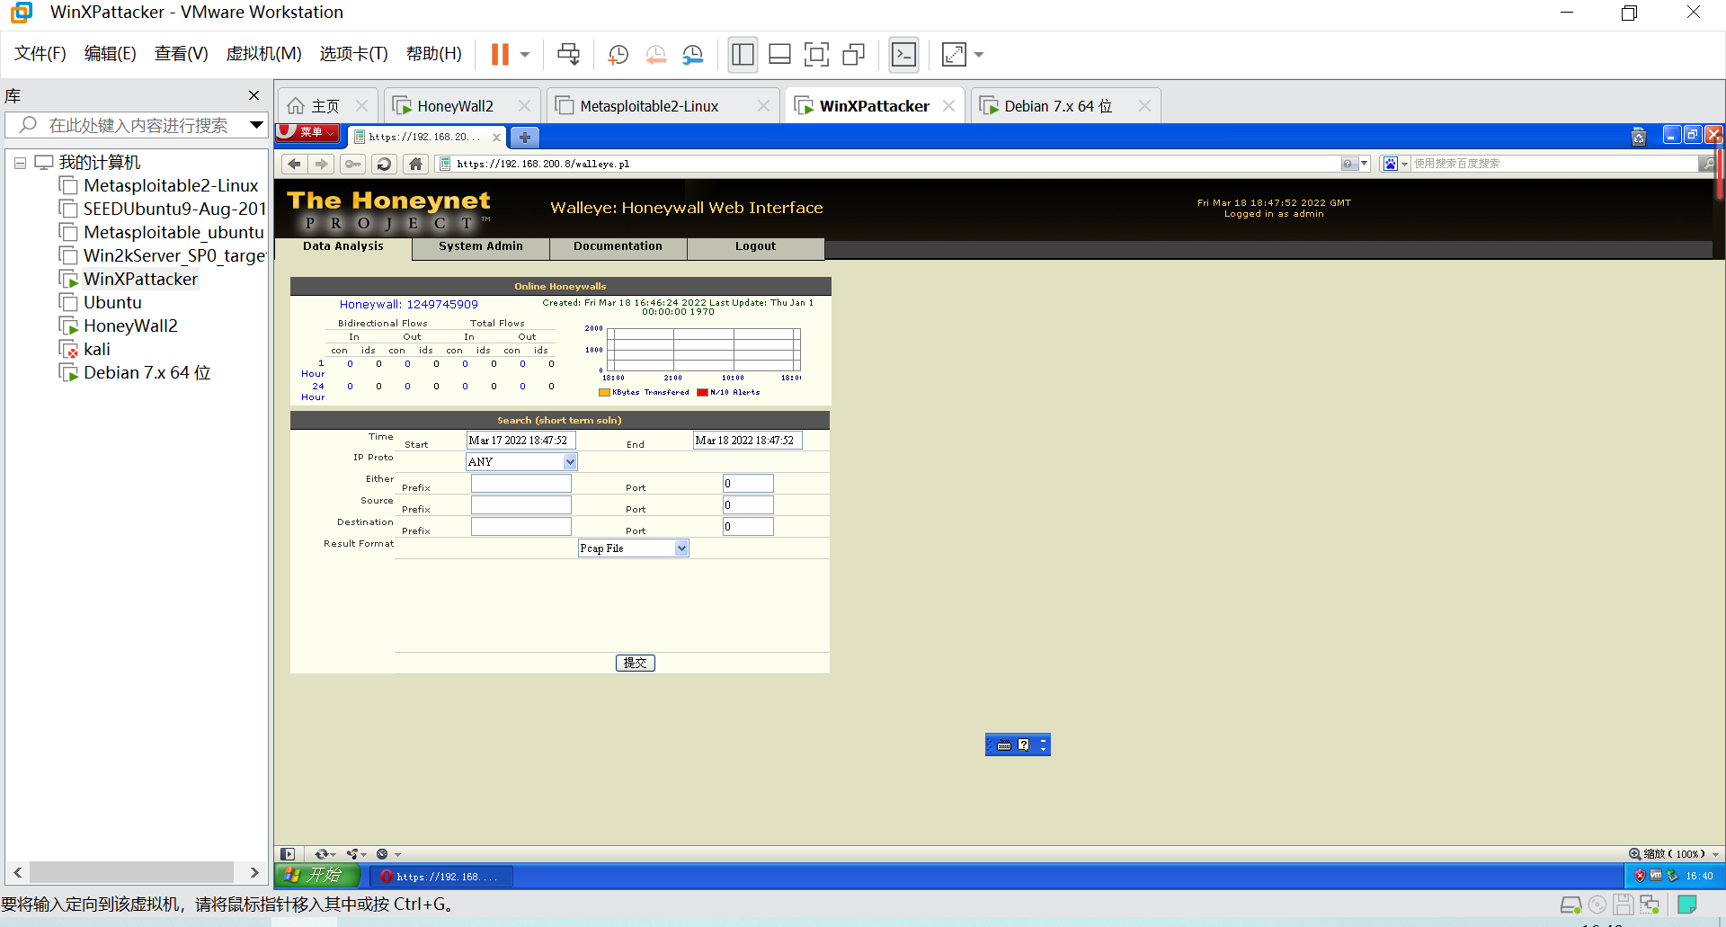Viewport: 1726px width, 927px height.
Task: Click the Source Prefix input field
Action: click(x=521, y=505)
